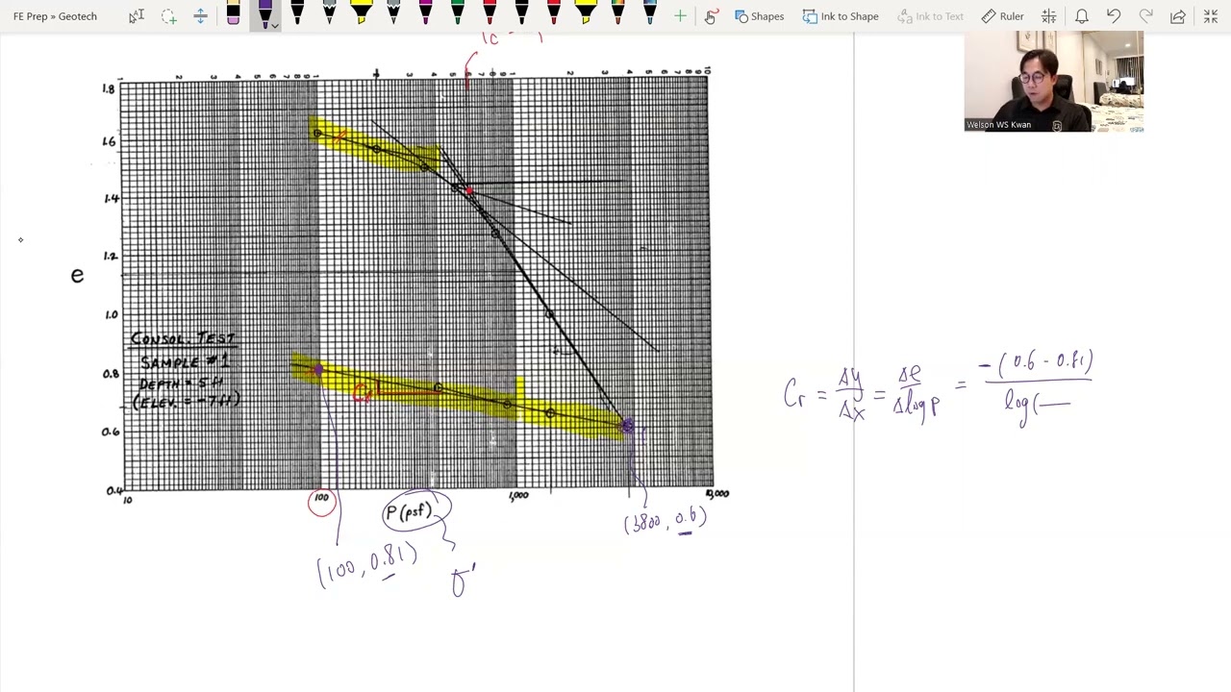Viewport: 1231px width, 692px height.
Task: Choose the galaxy ink pen
Action: tap(650, 13)
